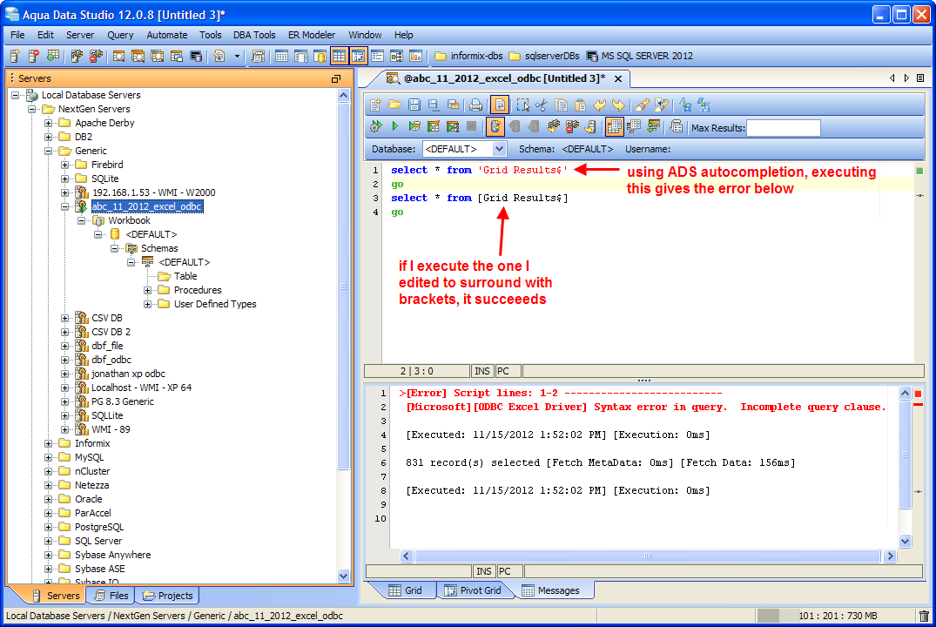Click the eraser/clear icon in editor toolbar

(x=642, y=105)
